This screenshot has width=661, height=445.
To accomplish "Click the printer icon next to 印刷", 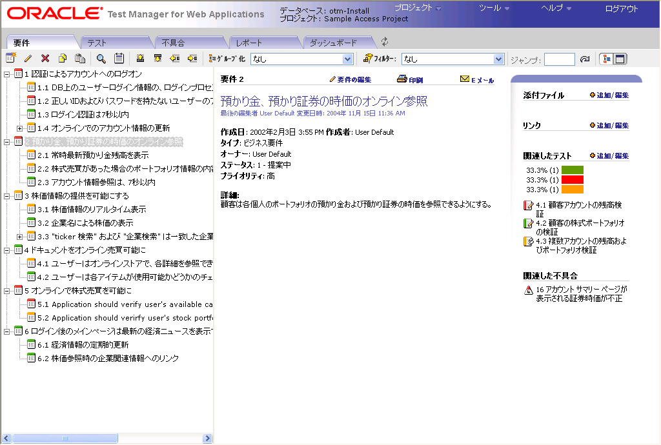I will click(402, 79).
